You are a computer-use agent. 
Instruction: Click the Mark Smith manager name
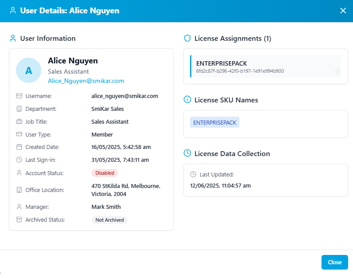coord(106,207)
